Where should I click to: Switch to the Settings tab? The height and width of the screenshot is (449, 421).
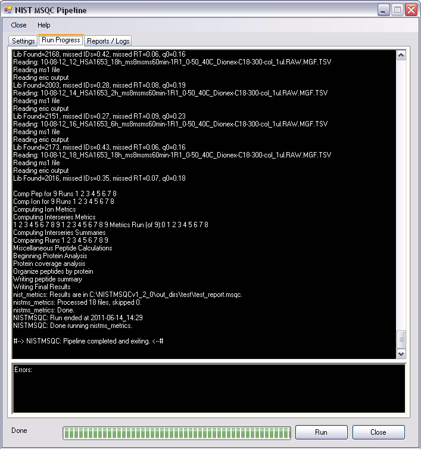coord(23,41)
